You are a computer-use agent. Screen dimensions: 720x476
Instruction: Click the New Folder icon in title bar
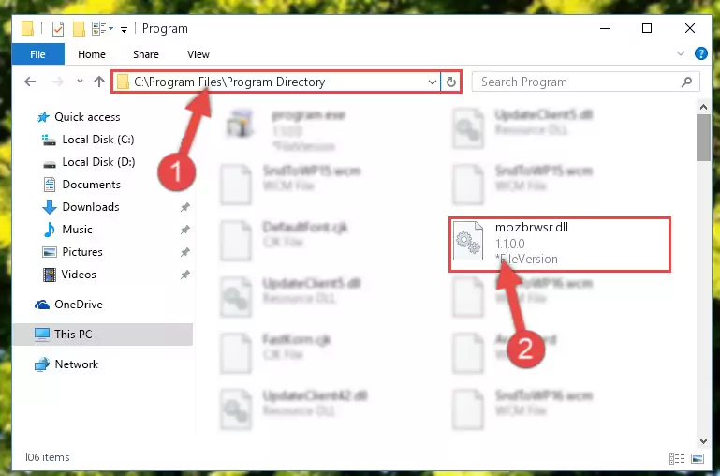79,29
